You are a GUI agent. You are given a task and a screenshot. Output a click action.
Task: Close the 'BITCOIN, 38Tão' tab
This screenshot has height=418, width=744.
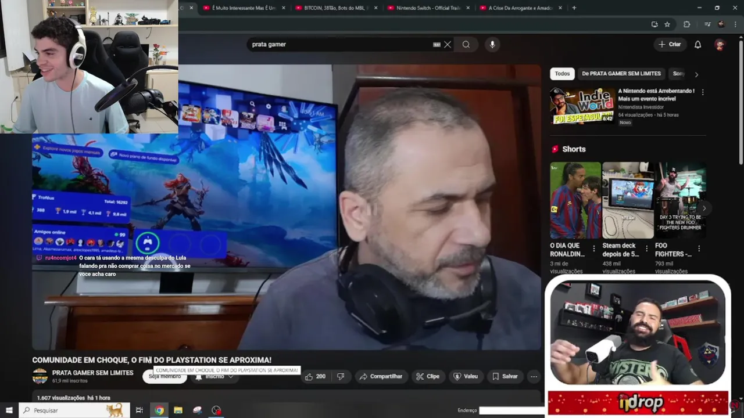pyautogui.click(x=376, y=8)
